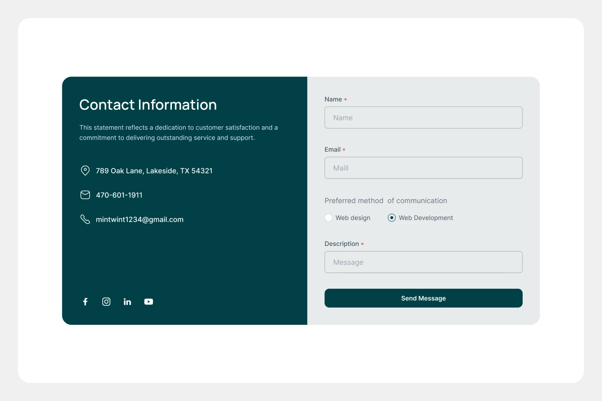Click the Description field label
Screen dimensions: 602x401
[x=341, y=244]
